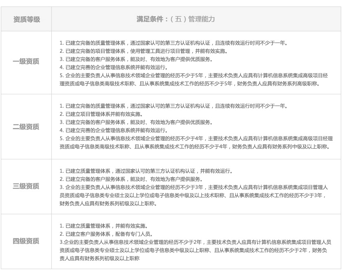Image resolution: width=342 pixels, height=274 pixels.
Task: Click 二级资质 item 4 about 企业管理信息系统
Action: (x=113, y=130)
